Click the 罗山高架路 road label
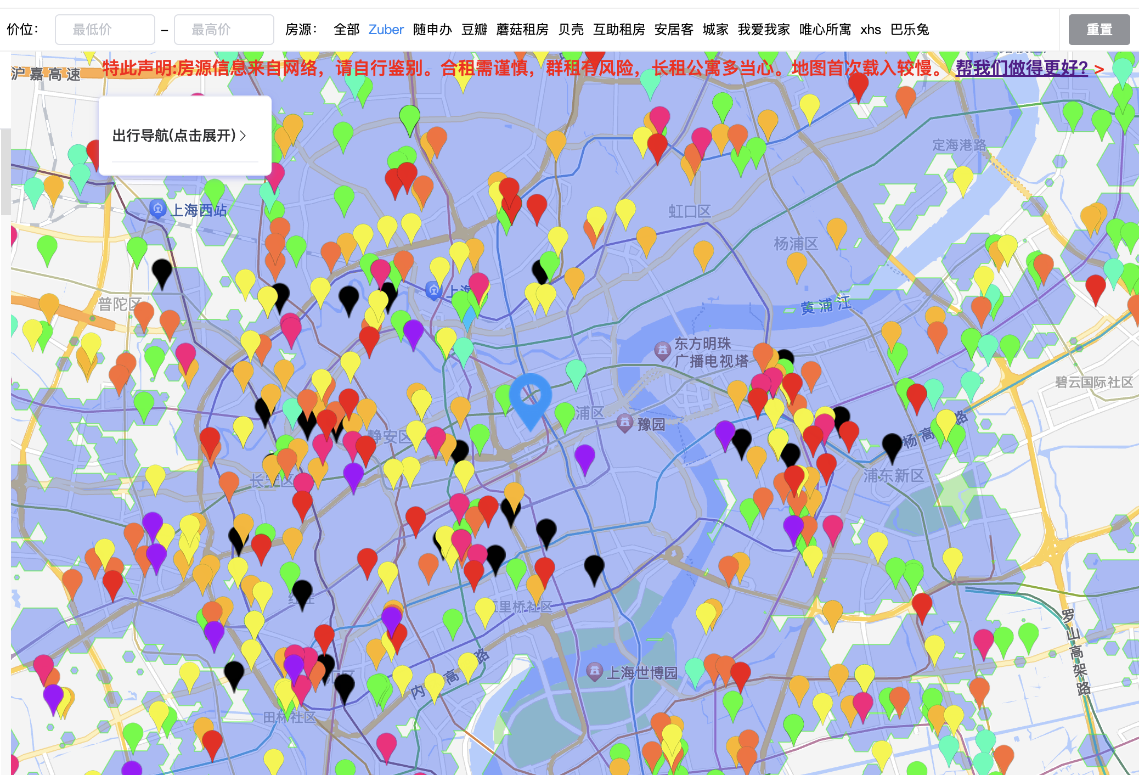Image resolution: width=1139 pixels, height=775 pixels. pyautogui.click(x=1076, y=652)
